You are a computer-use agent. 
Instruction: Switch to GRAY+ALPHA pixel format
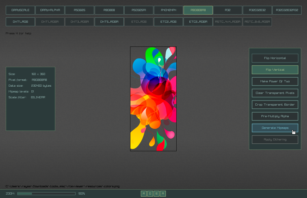(50, 10)
